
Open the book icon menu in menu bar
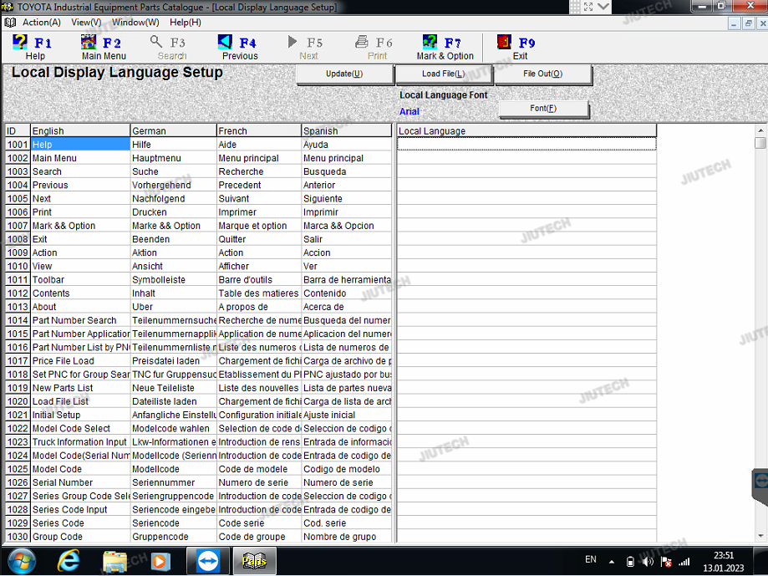pos(10,23)
